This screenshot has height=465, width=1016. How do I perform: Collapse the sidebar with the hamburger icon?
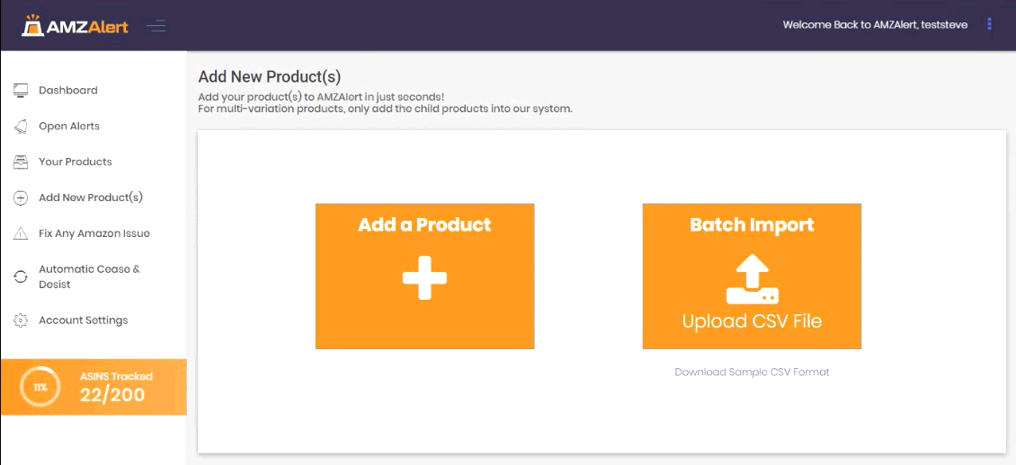pyautogui.click(x=156, y=26)
